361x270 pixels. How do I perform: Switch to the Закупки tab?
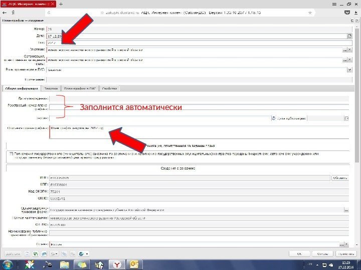coord(51,88)
